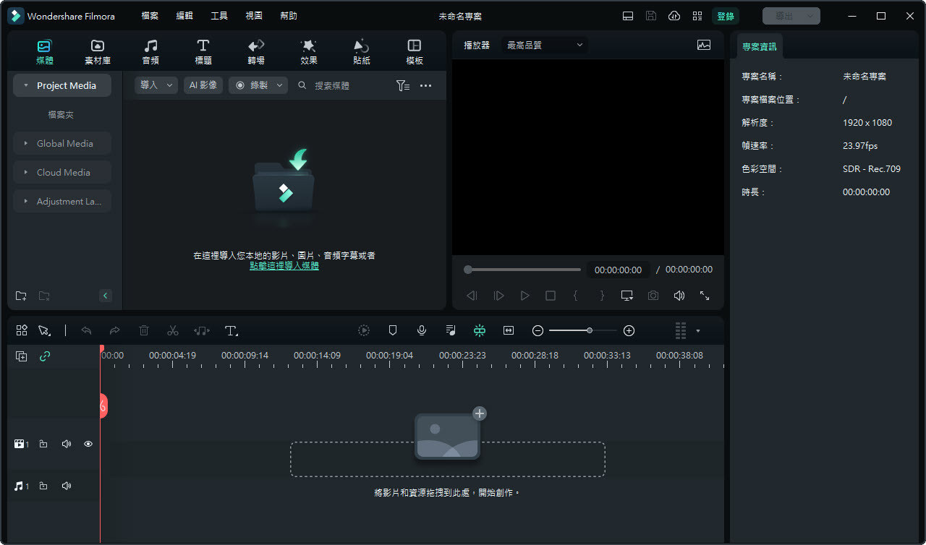This screenshot has height=545, width=926.
Task: Open the 轉場 (Transitions) panel
Action: (255, 51)
